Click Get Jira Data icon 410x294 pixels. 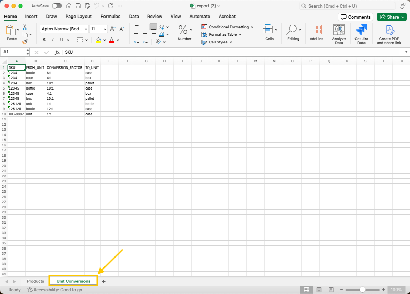coord(361,34)
